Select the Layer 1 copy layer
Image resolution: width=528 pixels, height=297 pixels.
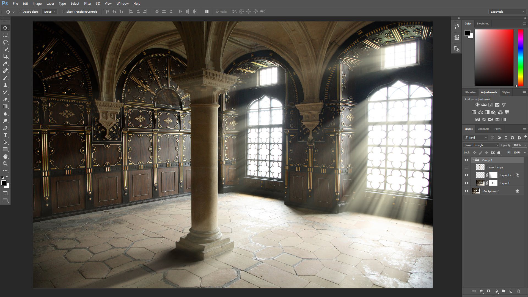(495, 167)
